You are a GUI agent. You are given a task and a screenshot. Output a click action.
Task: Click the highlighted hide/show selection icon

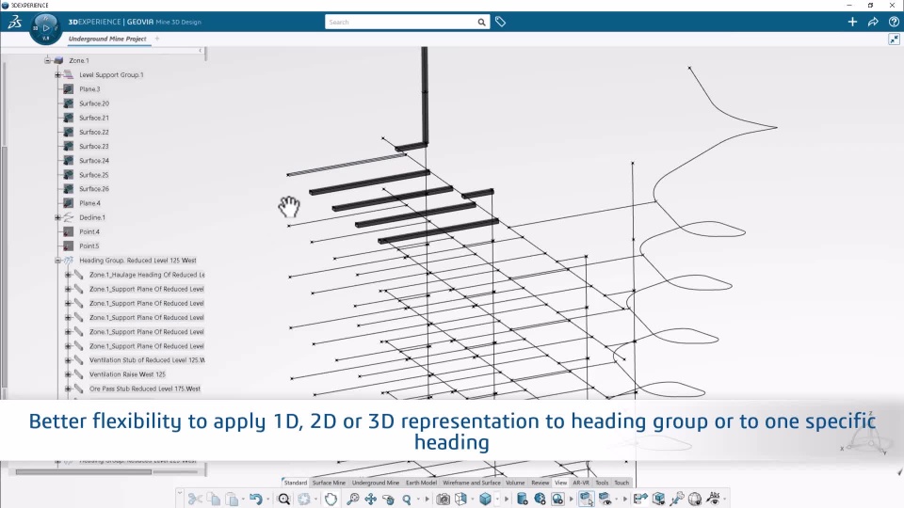coord(587,499)
